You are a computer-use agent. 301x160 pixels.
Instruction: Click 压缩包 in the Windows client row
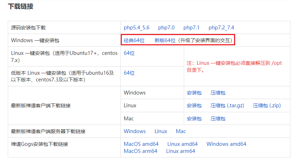[218, 93]
